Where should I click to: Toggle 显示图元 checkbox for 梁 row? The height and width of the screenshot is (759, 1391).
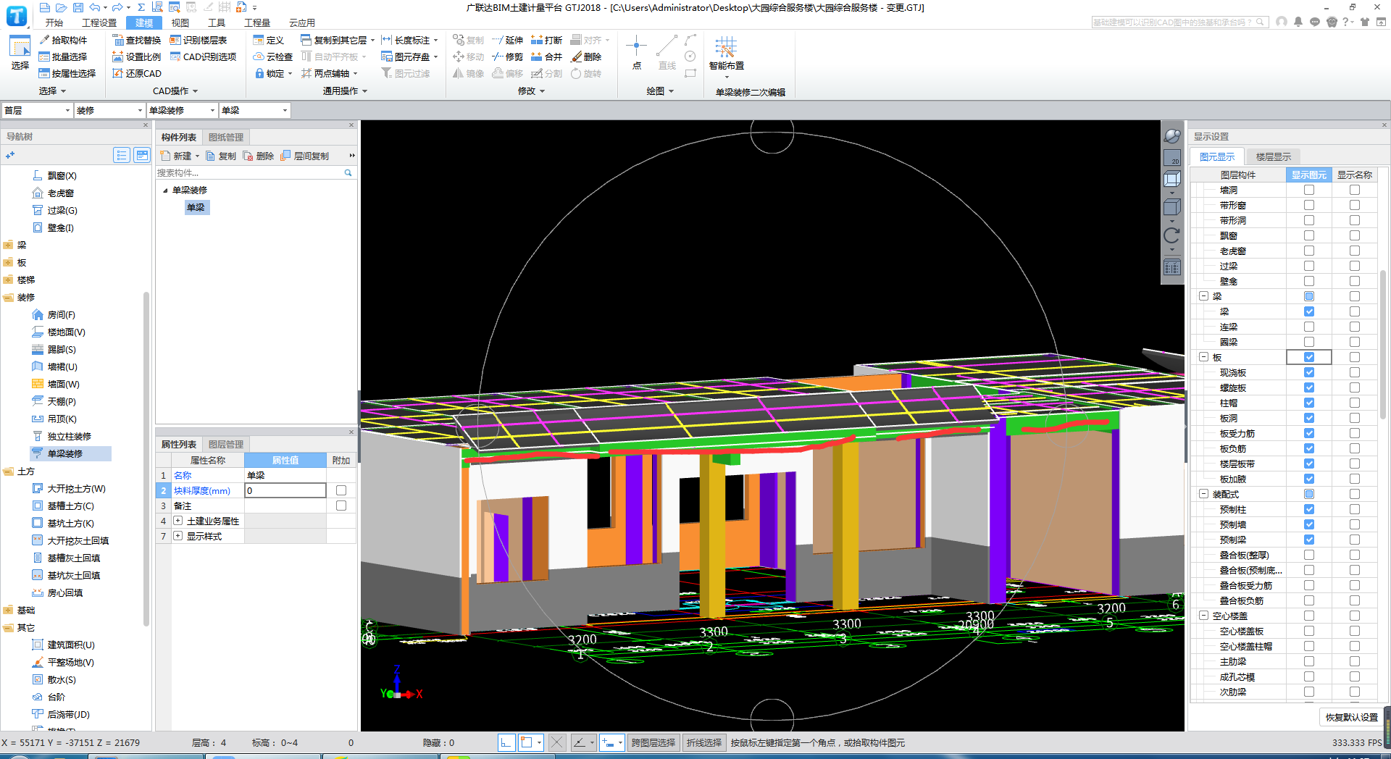click(1309, 311)
